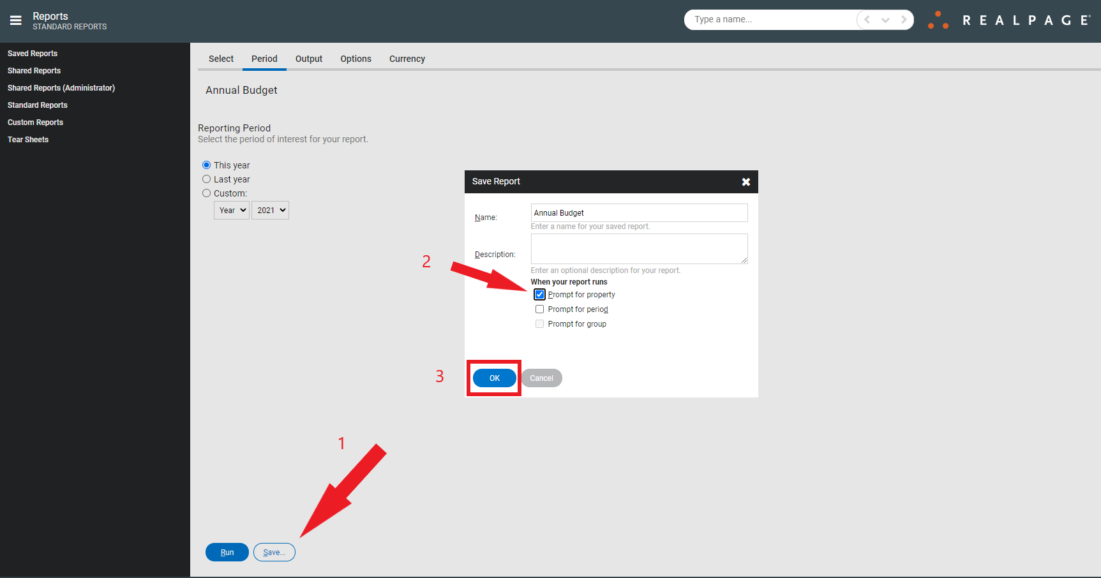Expand the search box down chevron
Screen dimensions: 1101x578
tap(885, 20)
